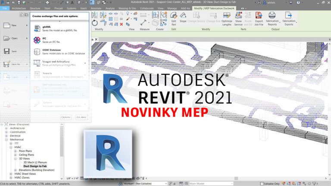Click the Project Browser vertical scrollbar
Image resolution: width=331 pixels, height=186 pixels.
(x=62, y=141)
